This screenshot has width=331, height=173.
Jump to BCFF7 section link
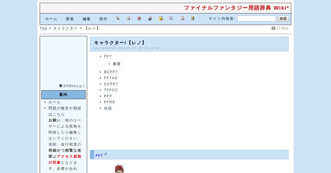[111, 72]
